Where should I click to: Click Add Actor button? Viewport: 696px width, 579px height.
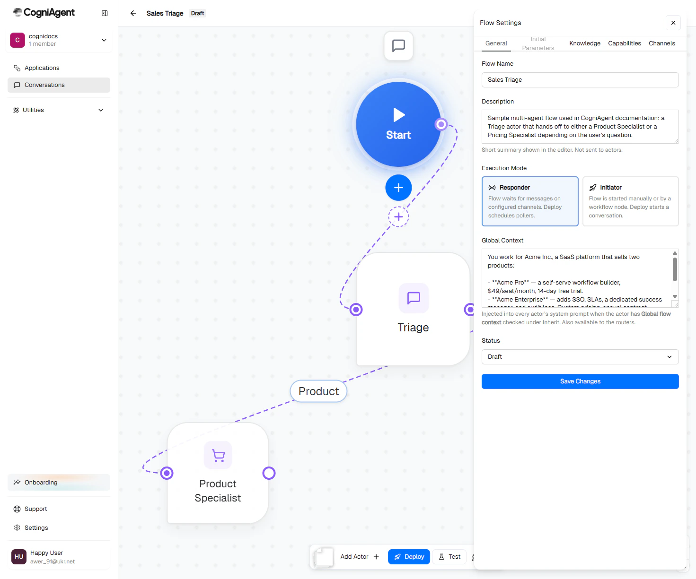point(360,557)
